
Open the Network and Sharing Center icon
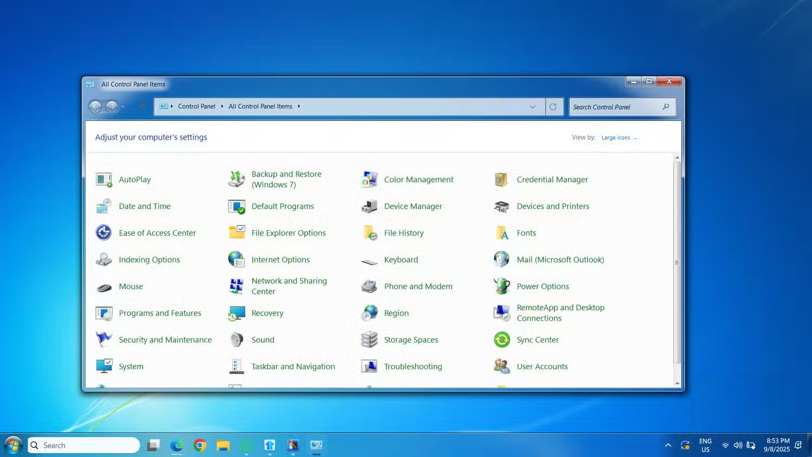click(x=237, y=286)
